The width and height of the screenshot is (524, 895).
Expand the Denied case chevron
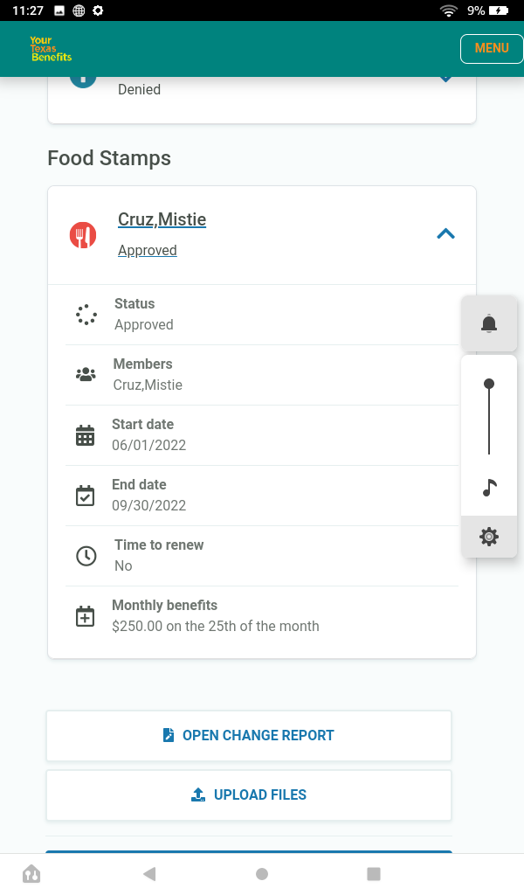tap(445, 78)
